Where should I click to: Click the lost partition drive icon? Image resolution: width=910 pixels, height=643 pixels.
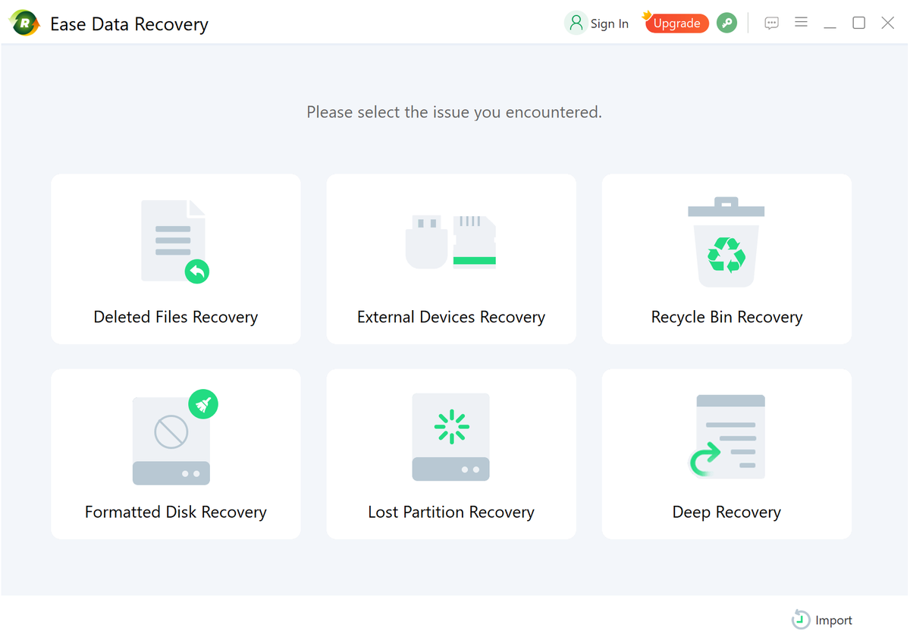click(x=450, y=437)
